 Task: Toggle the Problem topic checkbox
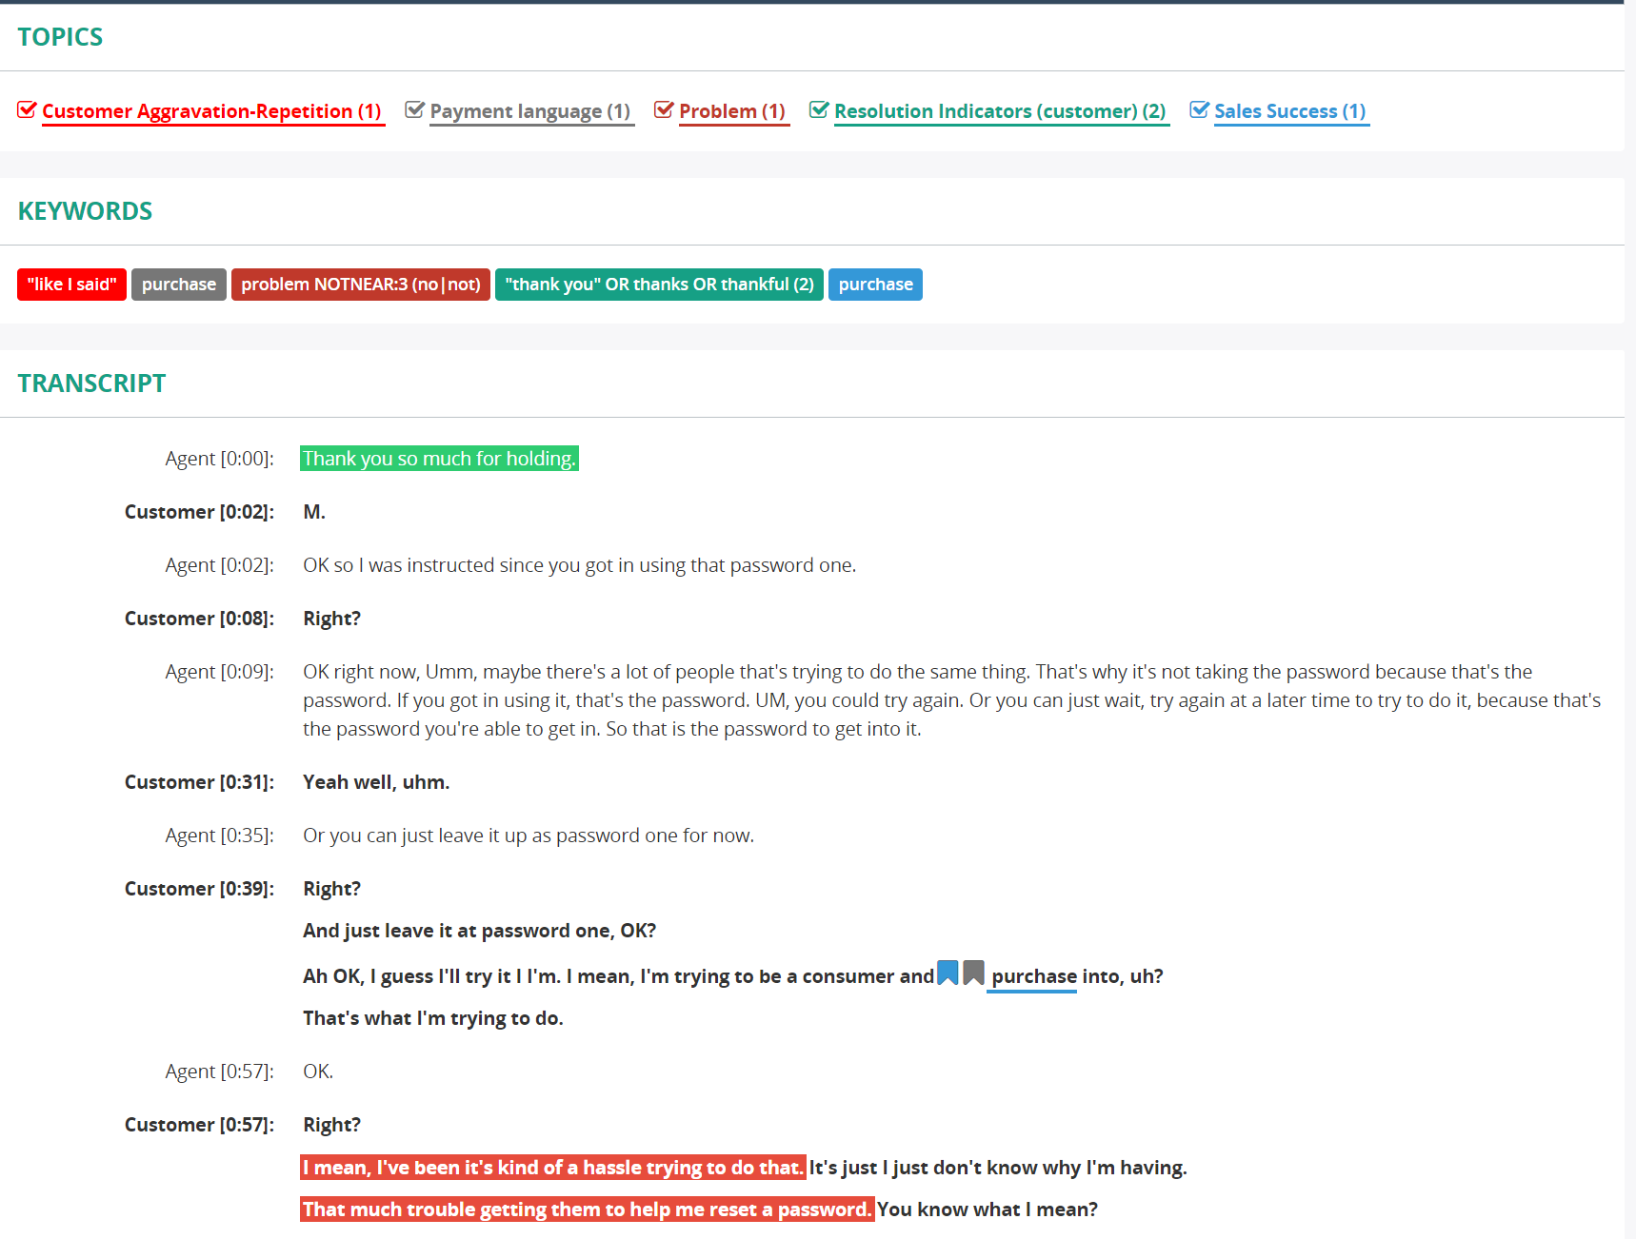click(664, 108)
